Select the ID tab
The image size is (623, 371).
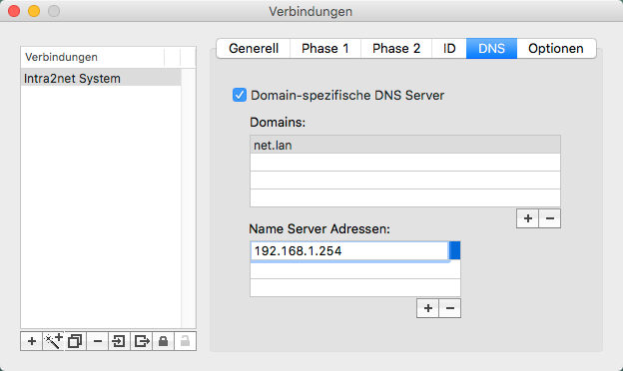(x=449, y=49)
